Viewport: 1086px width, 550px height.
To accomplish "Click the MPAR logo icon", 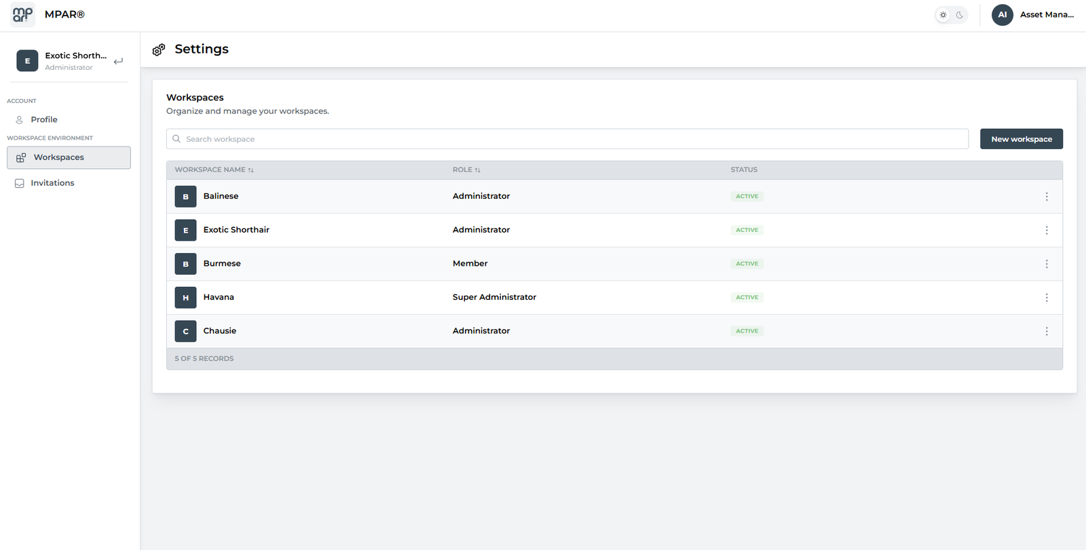I will click(x=22, y=14).
